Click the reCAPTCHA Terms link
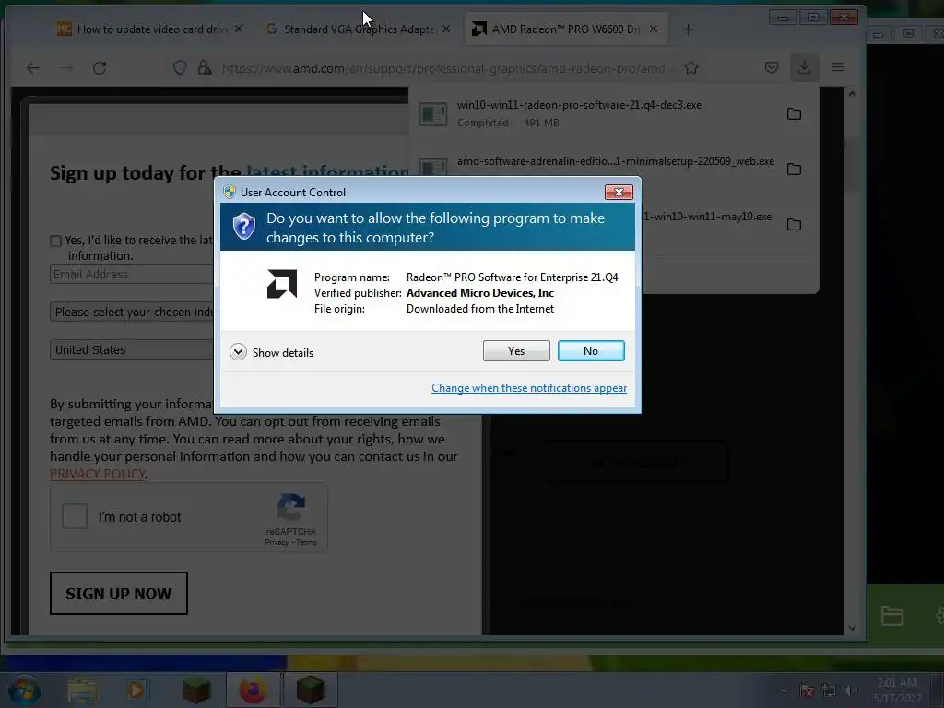Screen dimensions: 944x708 (306, 542)
